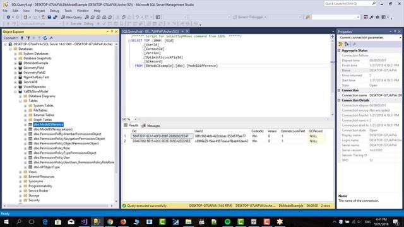Pin the Object Explorer panel

click(x=112, y=32)
